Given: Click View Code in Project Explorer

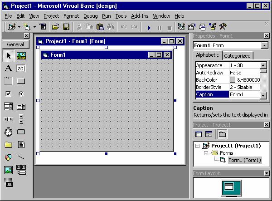Looking at the screenshot, I should point(199,134).
